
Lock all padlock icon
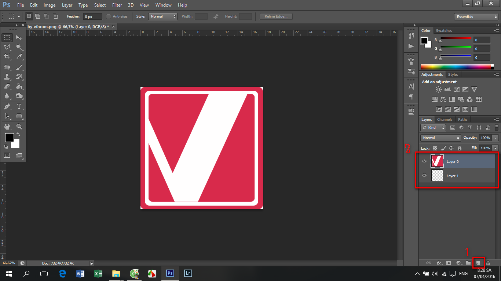coord(460,148)
